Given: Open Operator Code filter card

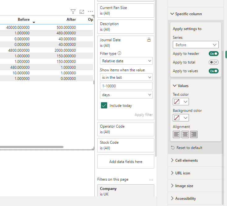Looking at the screenshot, I should [x=126, y=129].
